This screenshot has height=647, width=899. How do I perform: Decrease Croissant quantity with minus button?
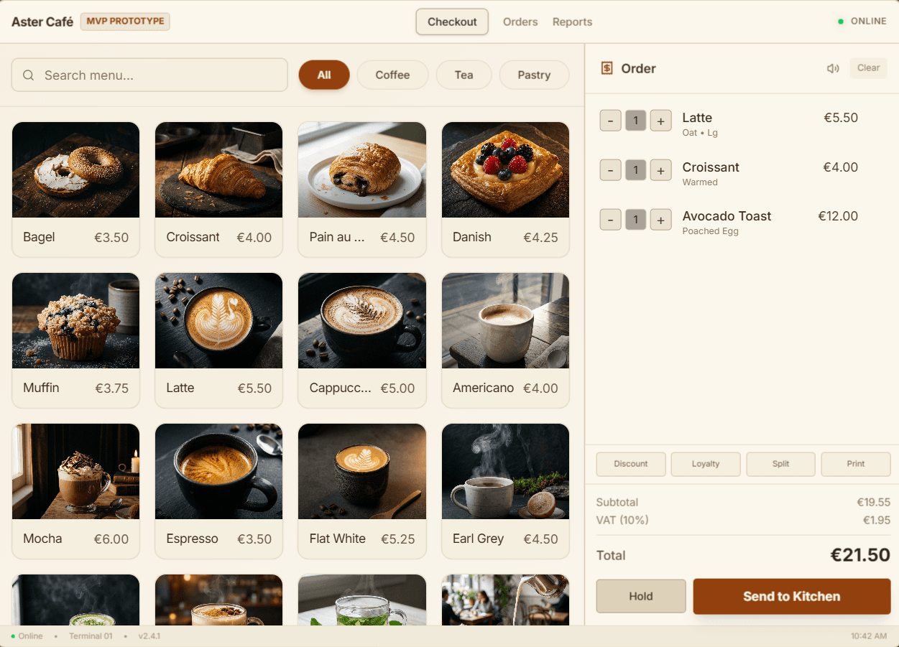tap(610, 170)
